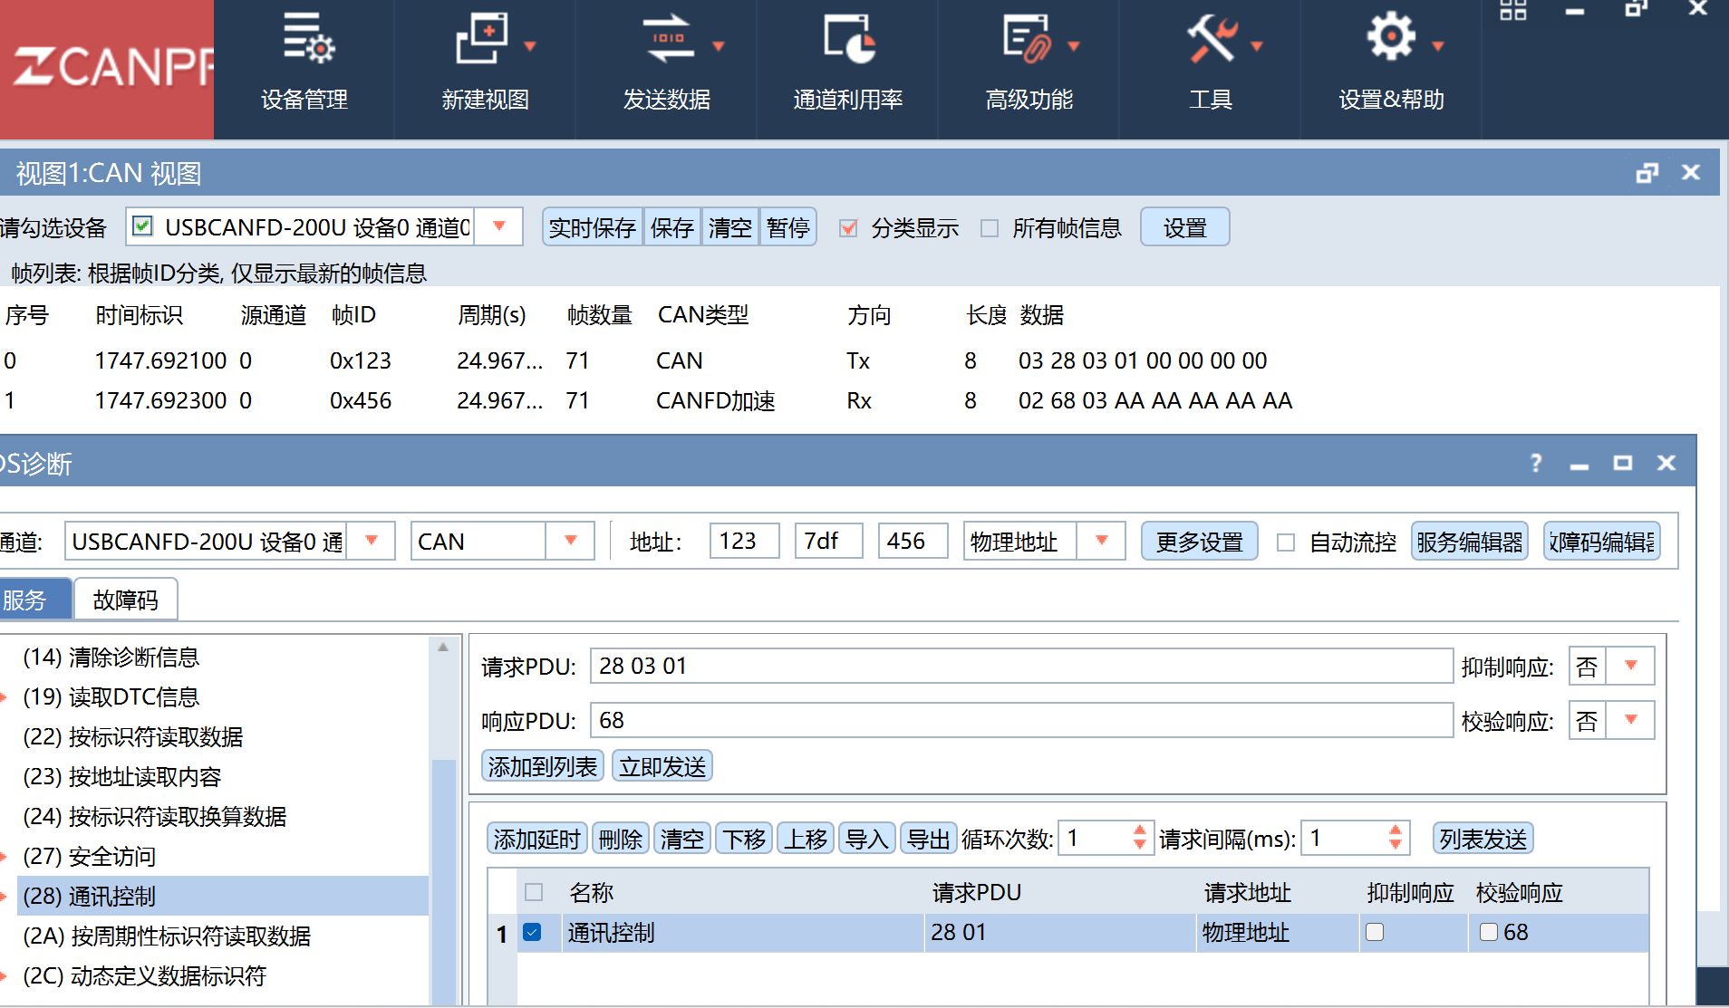
Task: Open 通道利用率 channel utilization icon
Action: pos(848,39)
